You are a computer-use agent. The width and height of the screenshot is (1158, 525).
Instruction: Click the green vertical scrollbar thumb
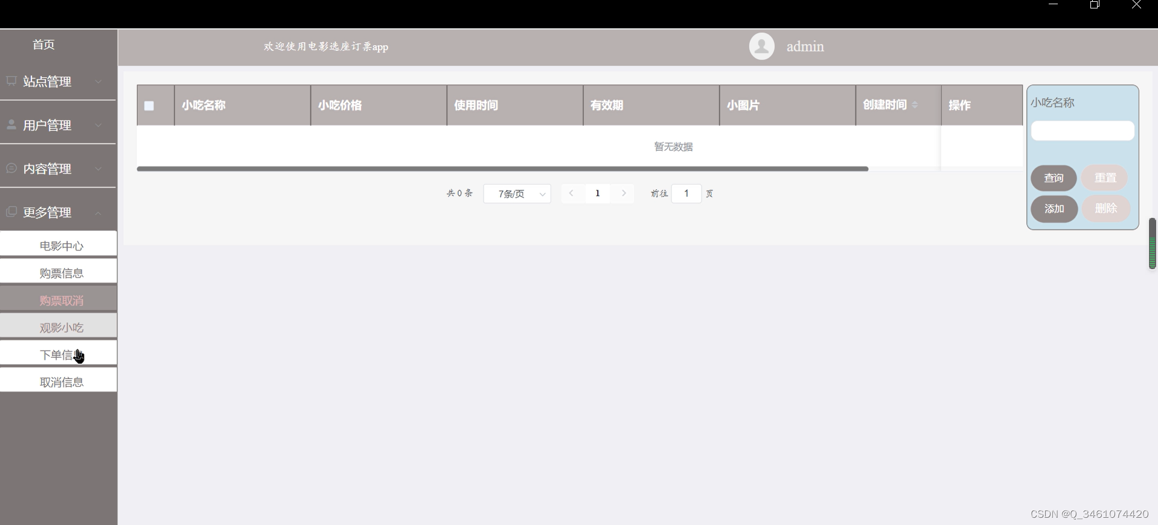(x=1152, y=243)
